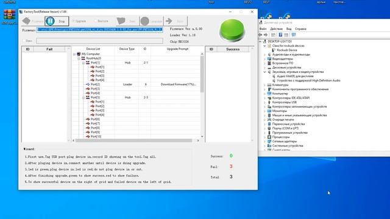Click the Device List column header

(x=93, y=49)
